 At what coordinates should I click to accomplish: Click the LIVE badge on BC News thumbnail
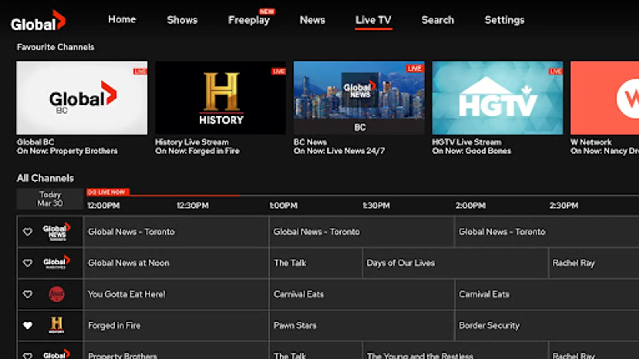coord(415,69)
